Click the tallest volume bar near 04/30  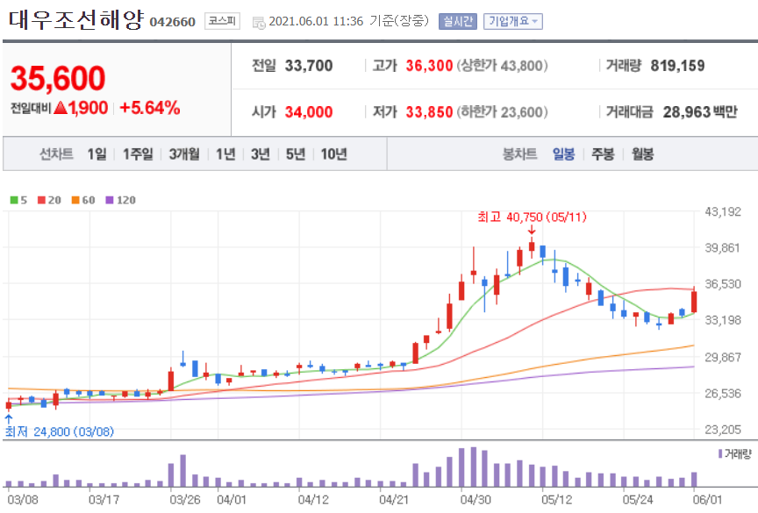pos(473,467)
